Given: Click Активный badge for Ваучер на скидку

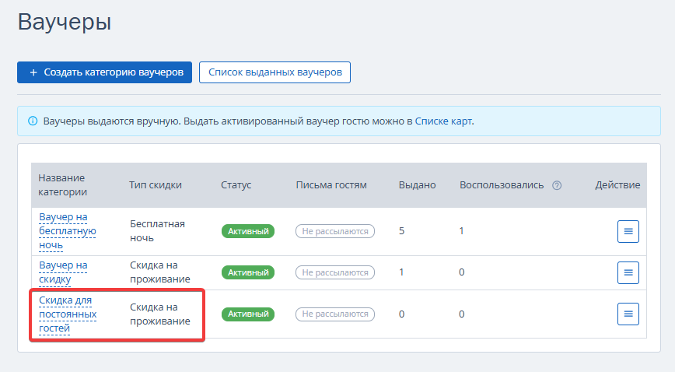Looking at the screenshot, I should click(x=248, y=272).
